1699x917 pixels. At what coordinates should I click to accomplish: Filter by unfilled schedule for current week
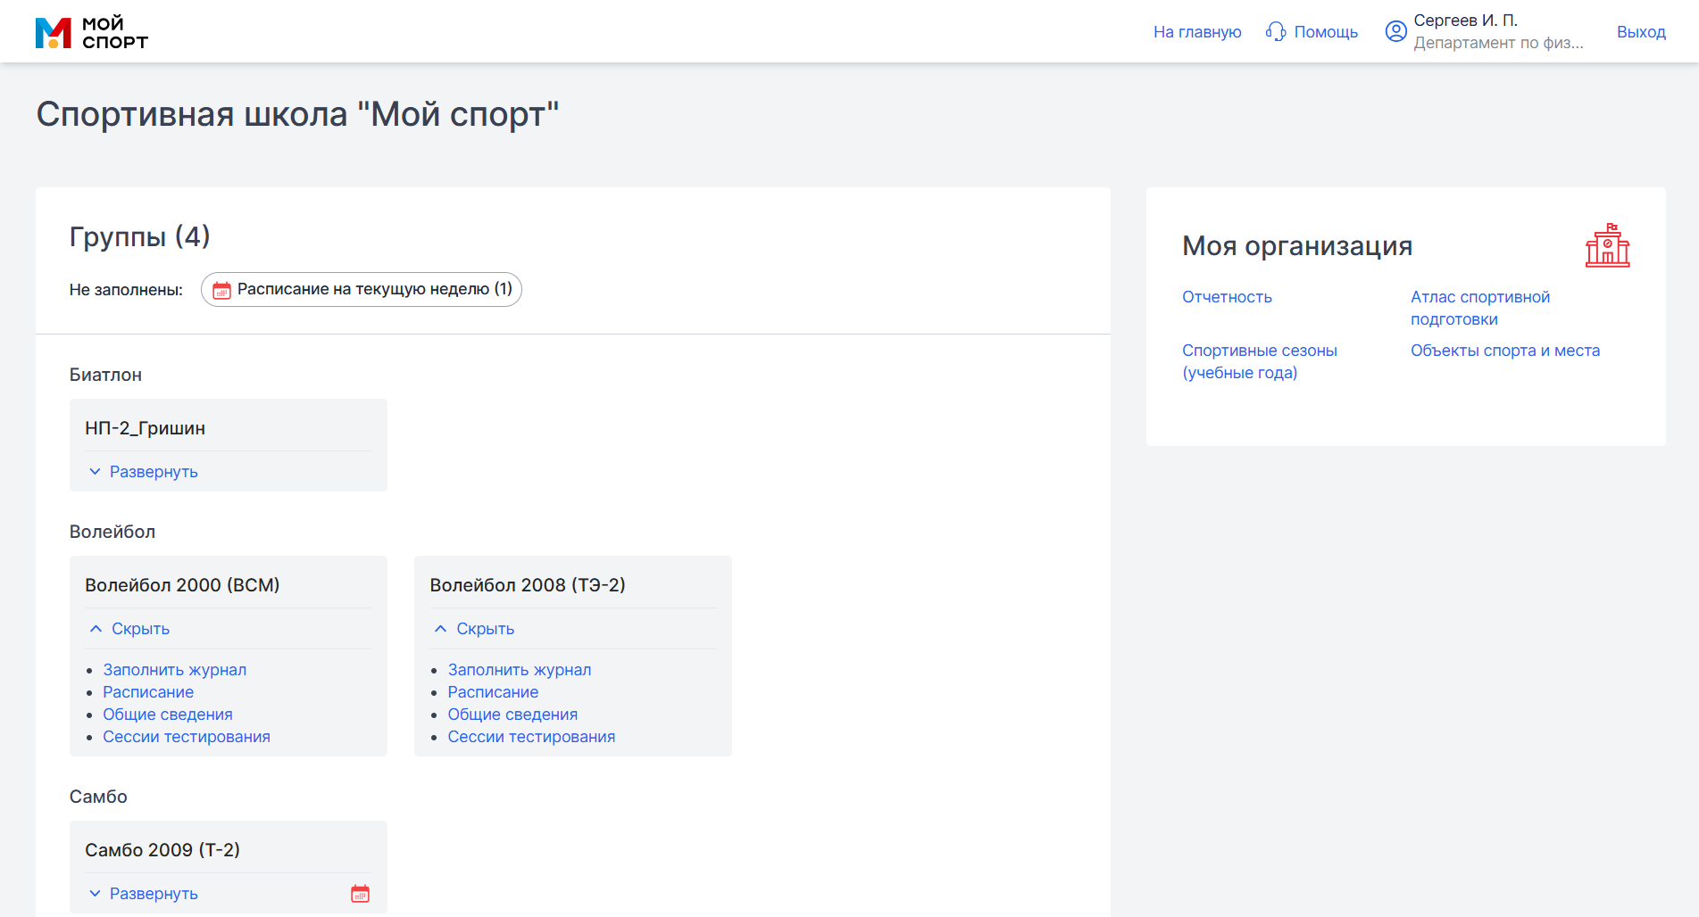pos(373,289)
